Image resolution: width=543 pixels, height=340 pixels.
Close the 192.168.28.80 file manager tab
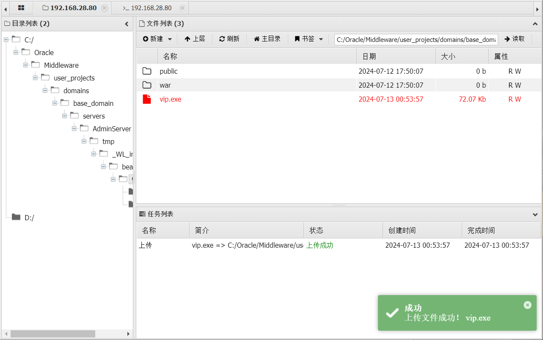click(105, 8)
